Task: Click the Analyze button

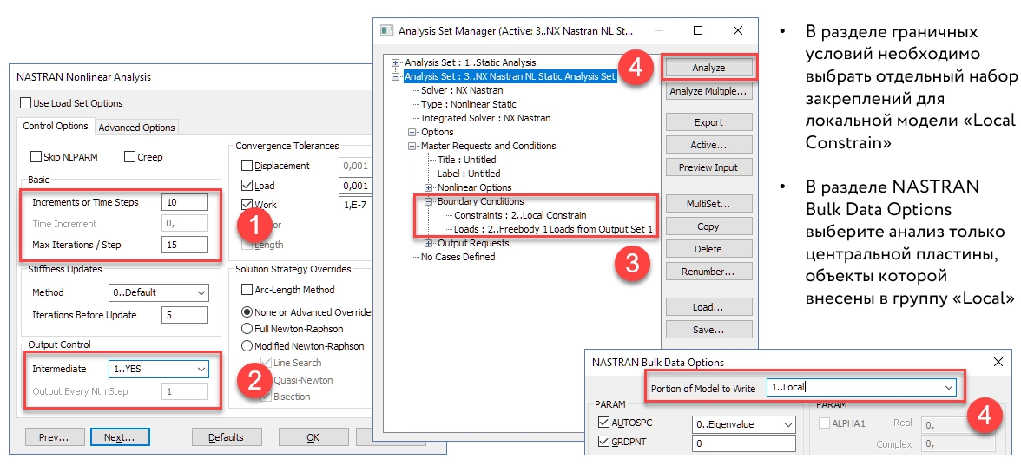Action: pos(708,67)
